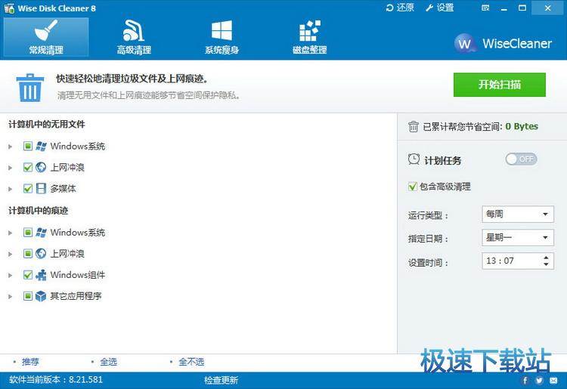Open the 常规清理 broom tab
Image resolution: width=567 pixels, height=389 pixels.
coord(46,37)
